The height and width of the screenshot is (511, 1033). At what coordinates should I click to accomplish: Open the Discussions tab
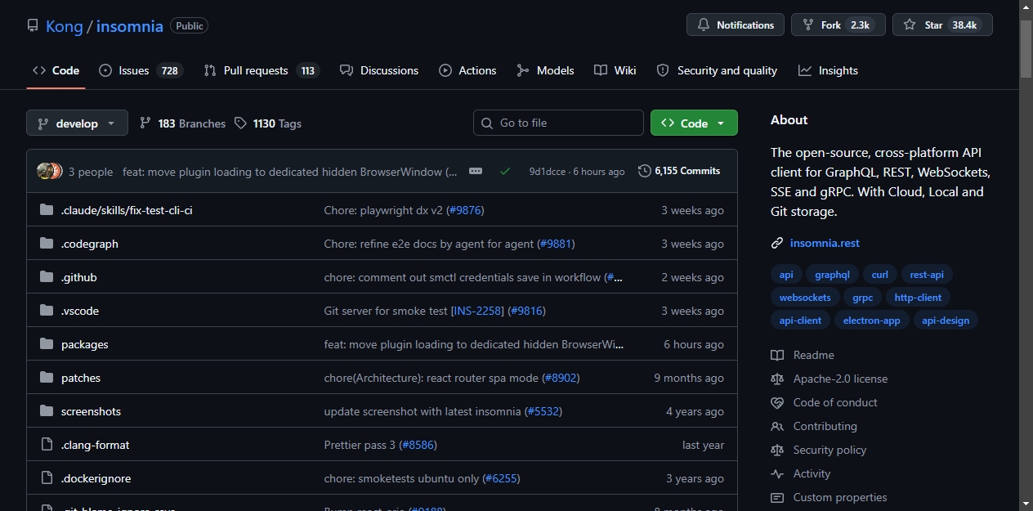379,70
